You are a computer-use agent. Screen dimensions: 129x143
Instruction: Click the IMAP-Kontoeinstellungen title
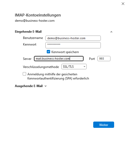coord(38,15)
